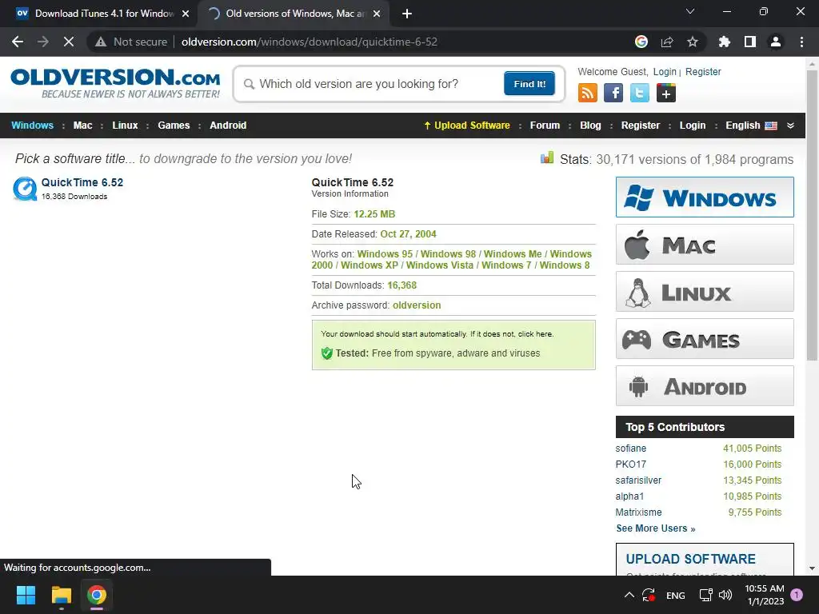Click the page vertical scrollbar
Viewport: 819px width, 614px height.
[812, 215]
